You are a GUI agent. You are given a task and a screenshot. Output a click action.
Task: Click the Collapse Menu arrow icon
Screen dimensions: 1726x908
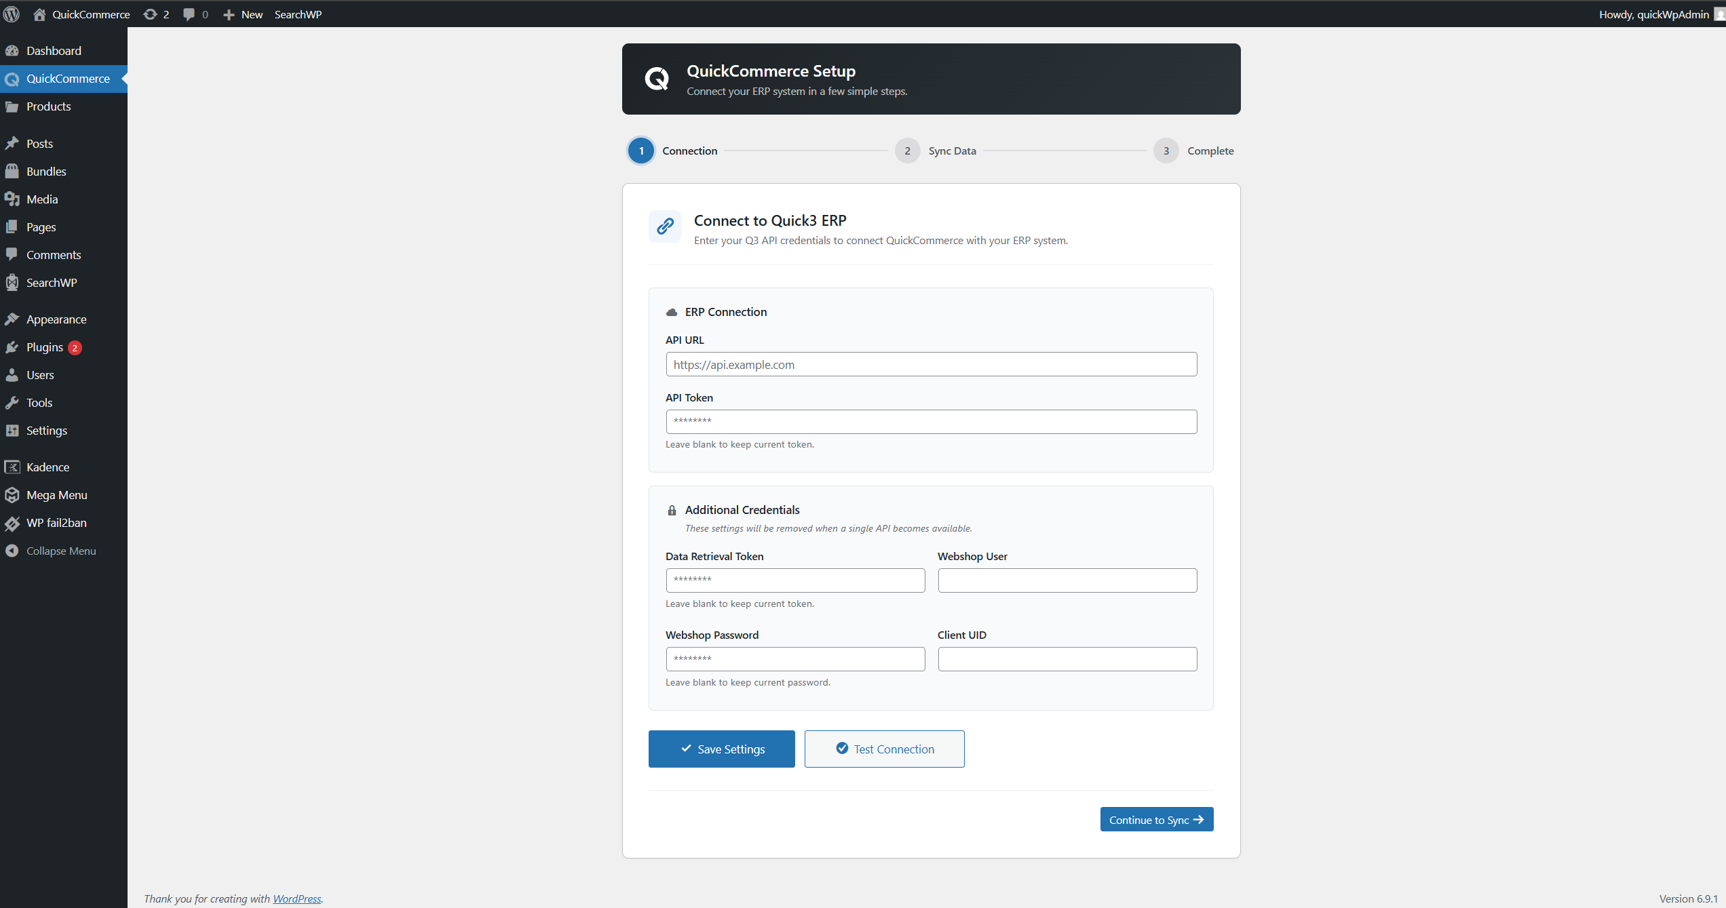coord(12,551)
